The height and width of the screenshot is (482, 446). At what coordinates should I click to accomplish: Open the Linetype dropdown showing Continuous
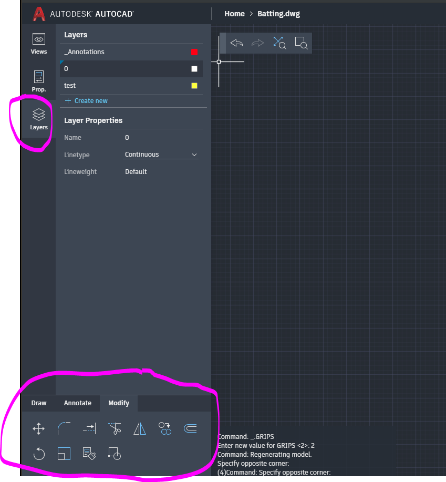tap(160, 154)
